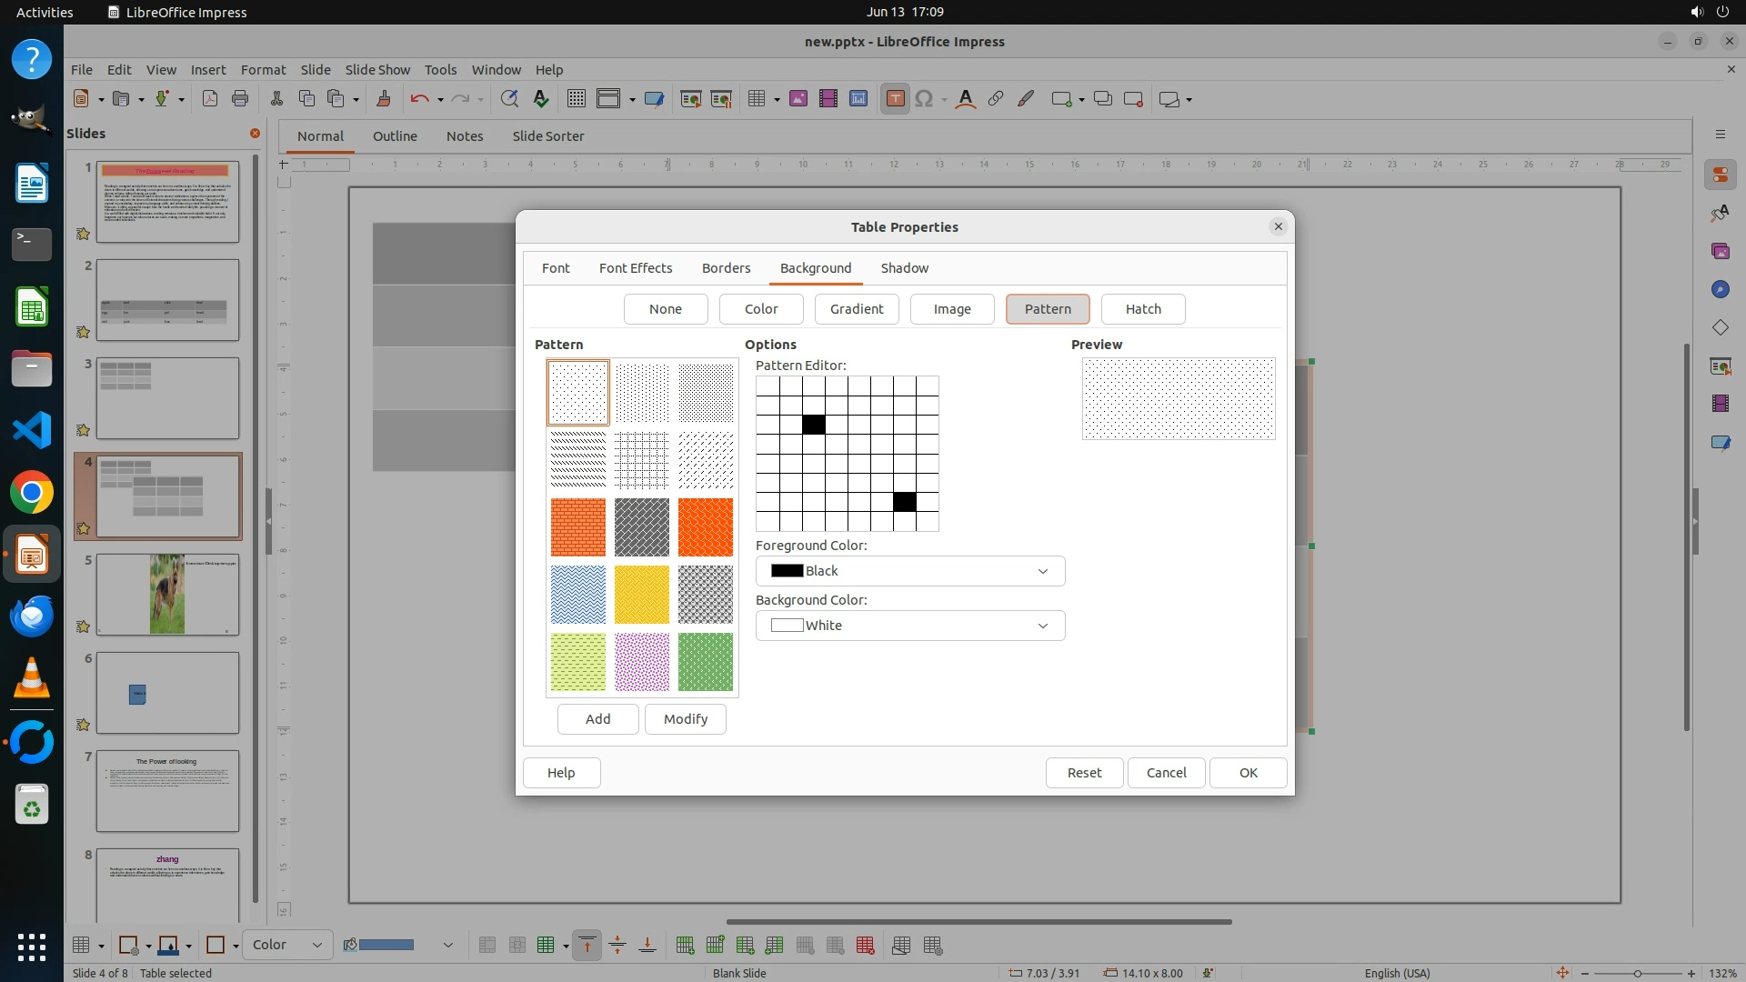Click the red Delete Table icon
This screenshot has height=982, width=1746.
point(865,946)
